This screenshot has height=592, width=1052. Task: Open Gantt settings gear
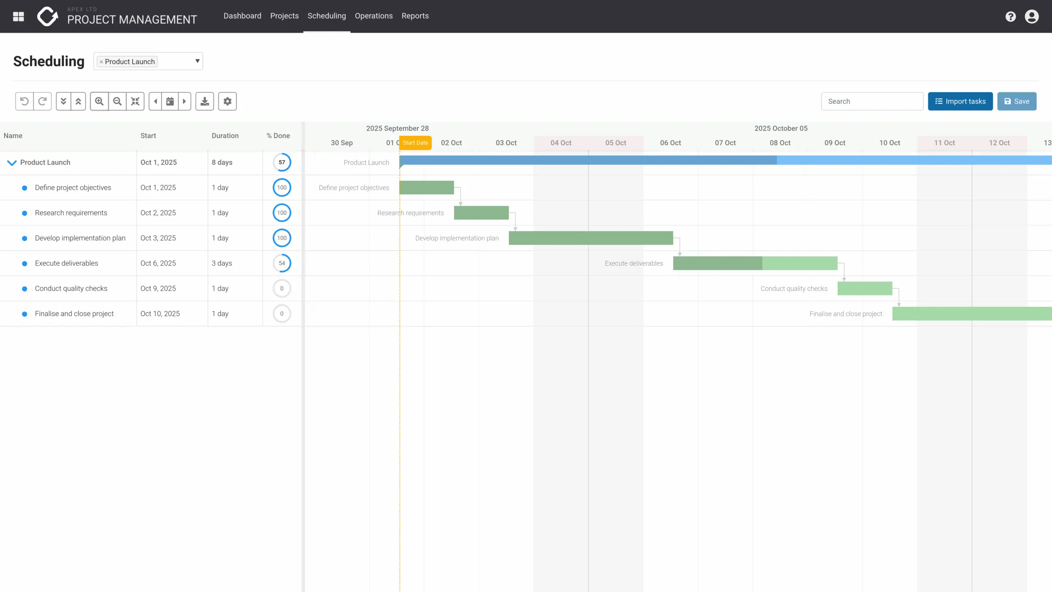(227, 101)
